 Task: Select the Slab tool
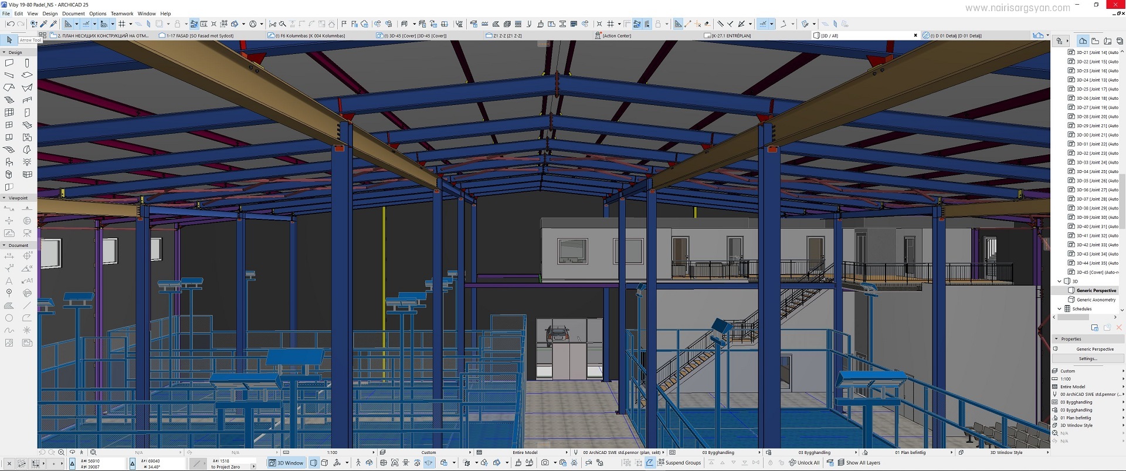pyautogui.click(x=27, y=75)
